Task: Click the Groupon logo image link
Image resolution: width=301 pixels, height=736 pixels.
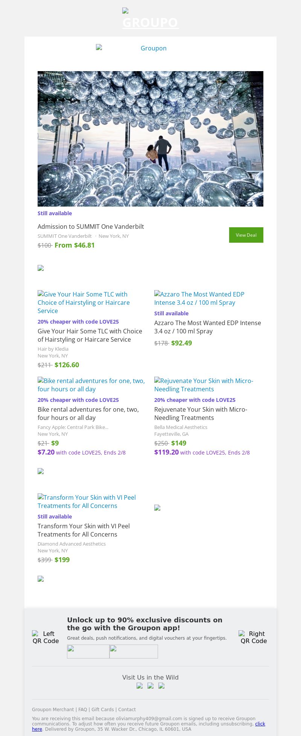Action: pos(150,48)
